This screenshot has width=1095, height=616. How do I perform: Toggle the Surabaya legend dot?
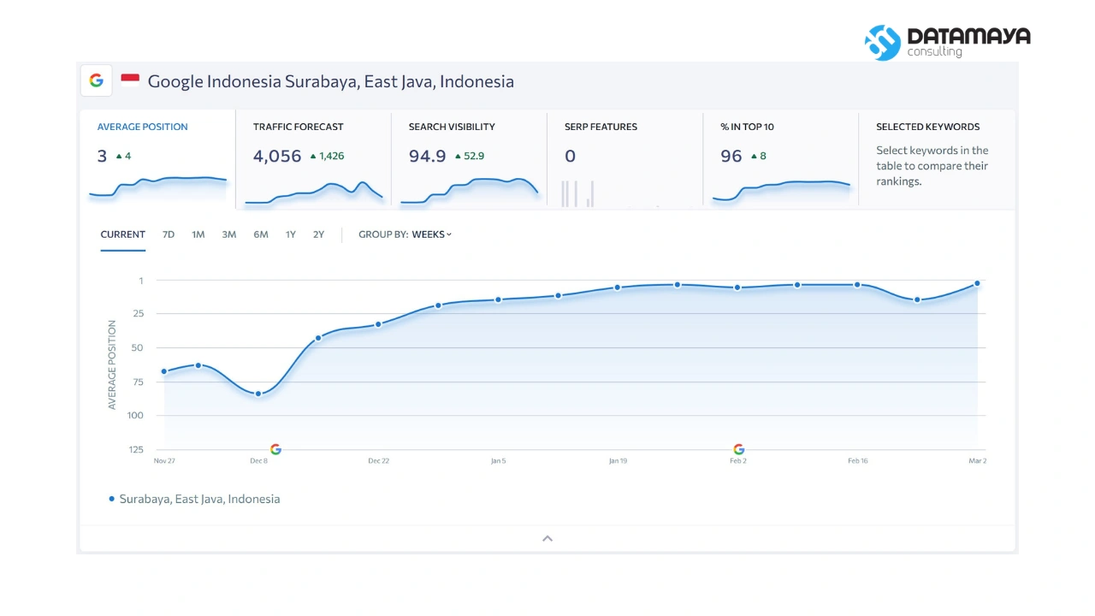[111, 499]
